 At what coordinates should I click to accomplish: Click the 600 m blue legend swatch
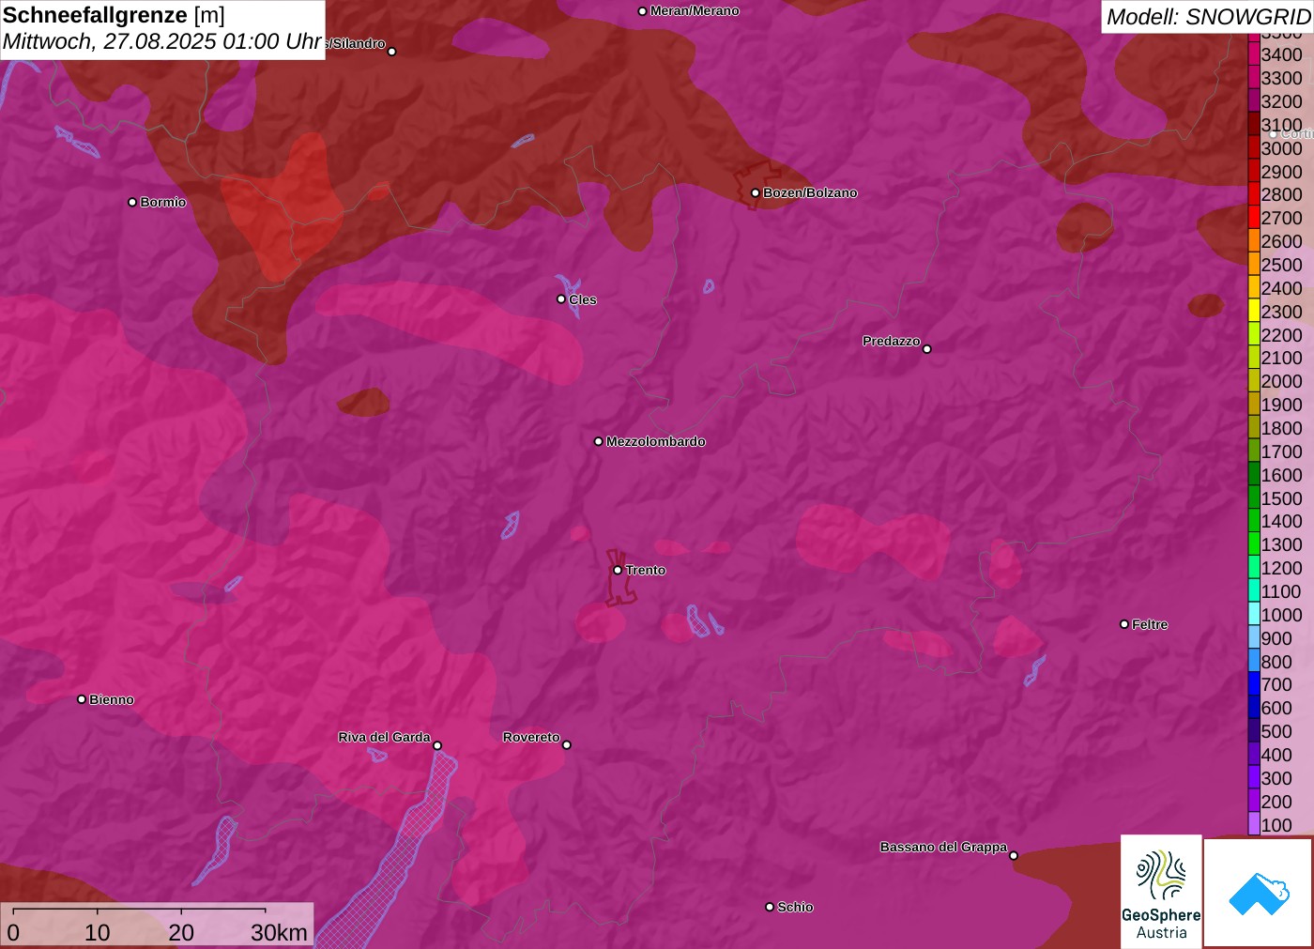tap(1254, 708)
